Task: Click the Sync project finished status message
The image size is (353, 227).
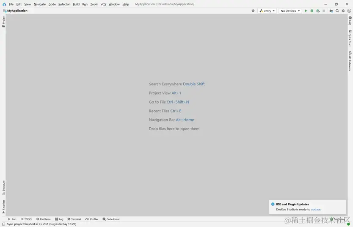Action: click(41, 224)
